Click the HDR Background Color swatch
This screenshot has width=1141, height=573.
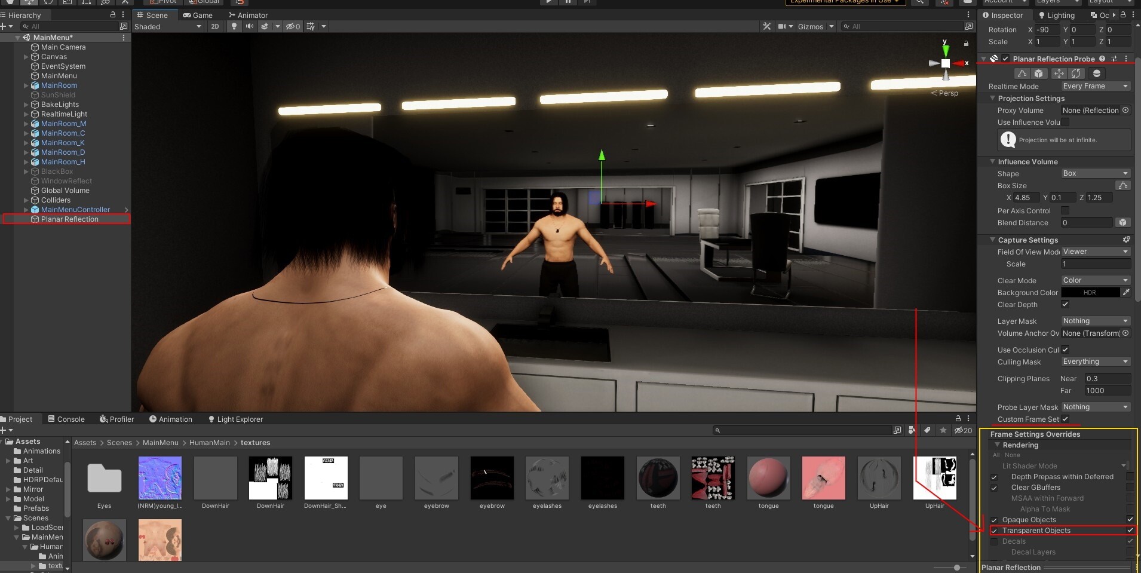click(x=1091, y=292)
